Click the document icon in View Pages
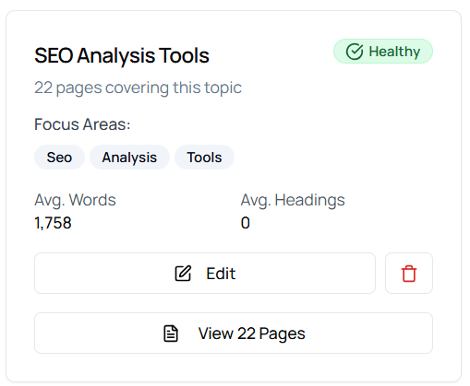This screenshot has width=470, height=386. (171, 333)
